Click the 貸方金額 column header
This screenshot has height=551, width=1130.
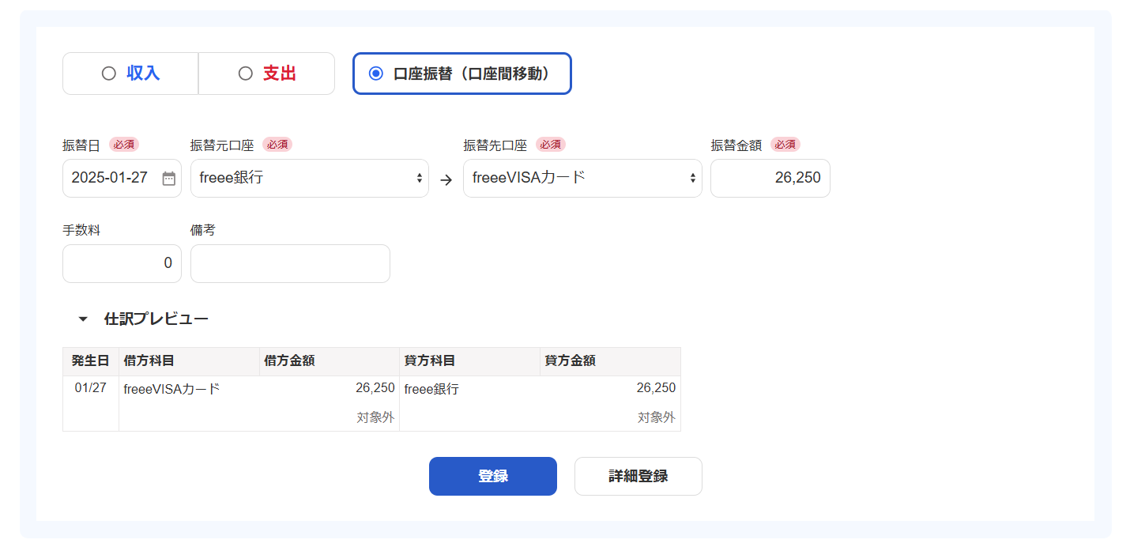pyautogui.click(x=610, y=361)
